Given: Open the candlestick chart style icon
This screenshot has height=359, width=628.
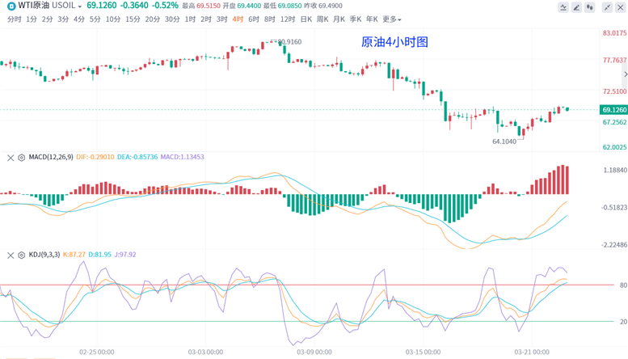Looking at the screenshot, I should click(x=592, y=7).
